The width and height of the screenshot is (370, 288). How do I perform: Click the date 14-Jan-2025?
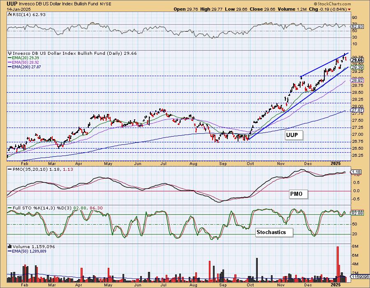click(x=18, y=9)
